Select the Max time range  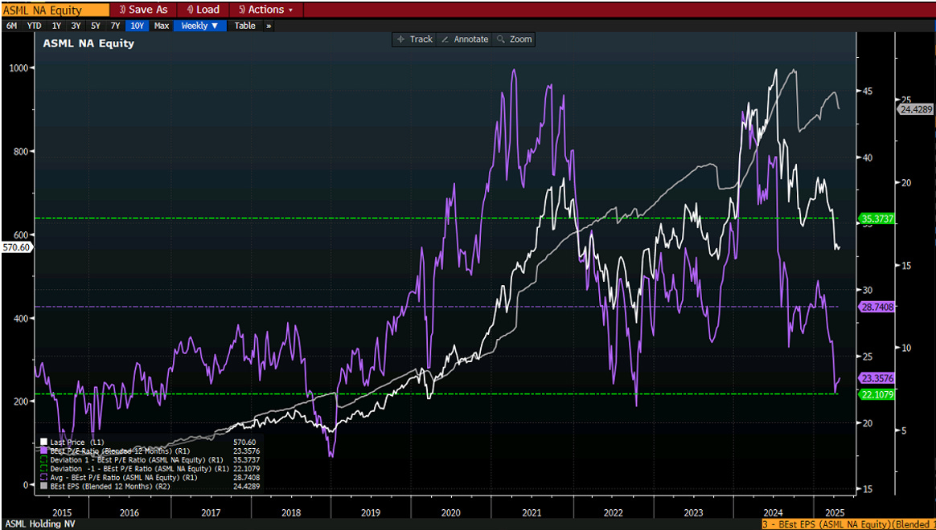coord(161,26)
